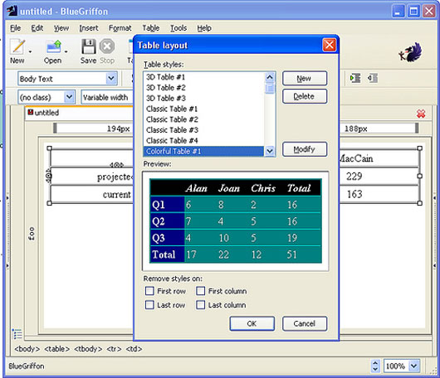Open the Table menu

click(151, 28)
